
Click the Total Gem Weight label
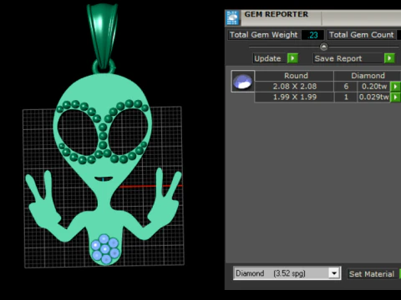coord(263,35)
